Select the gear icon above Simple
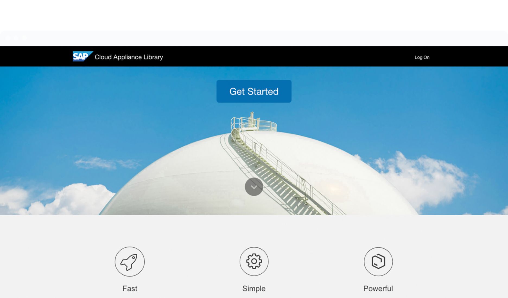Screen dimensions: 508x298 254,261
